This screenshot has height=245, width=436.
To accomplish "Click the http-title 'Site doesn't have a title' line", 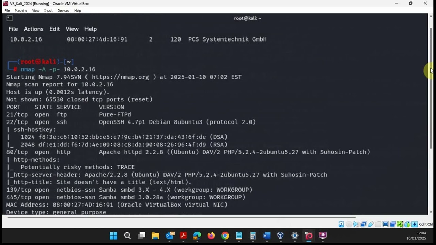I will pyautogui.click(x=99, y=182).
